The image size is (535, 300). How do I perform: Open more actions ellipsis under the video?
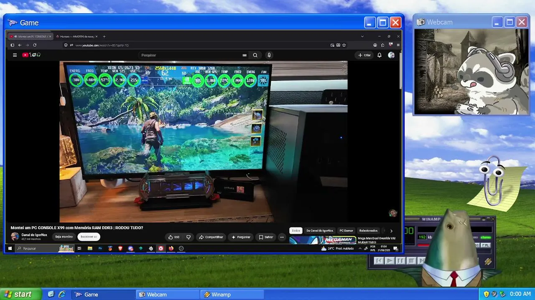coord(282,237)
